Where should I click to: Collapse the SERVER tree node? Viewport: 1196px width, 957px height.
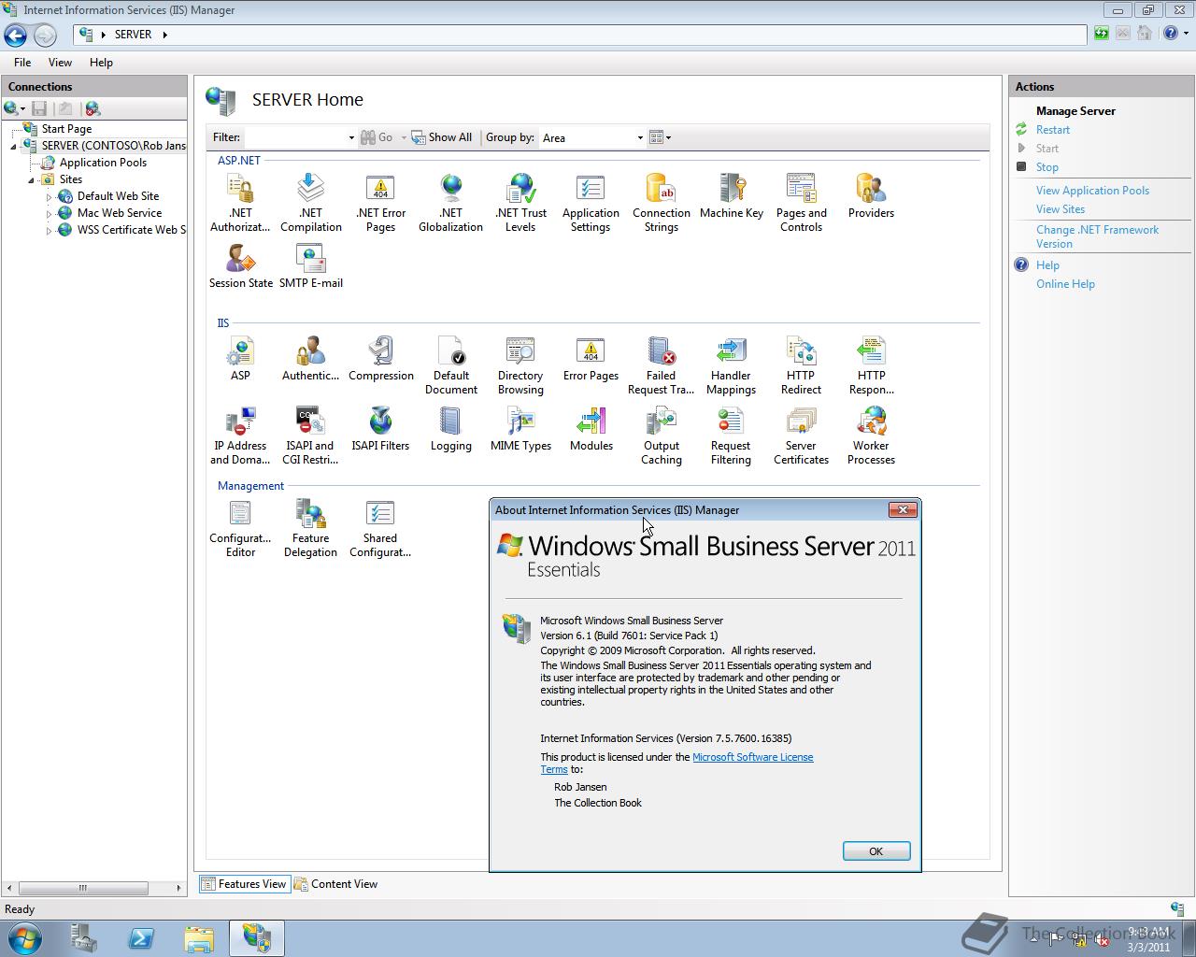point(14,146)
